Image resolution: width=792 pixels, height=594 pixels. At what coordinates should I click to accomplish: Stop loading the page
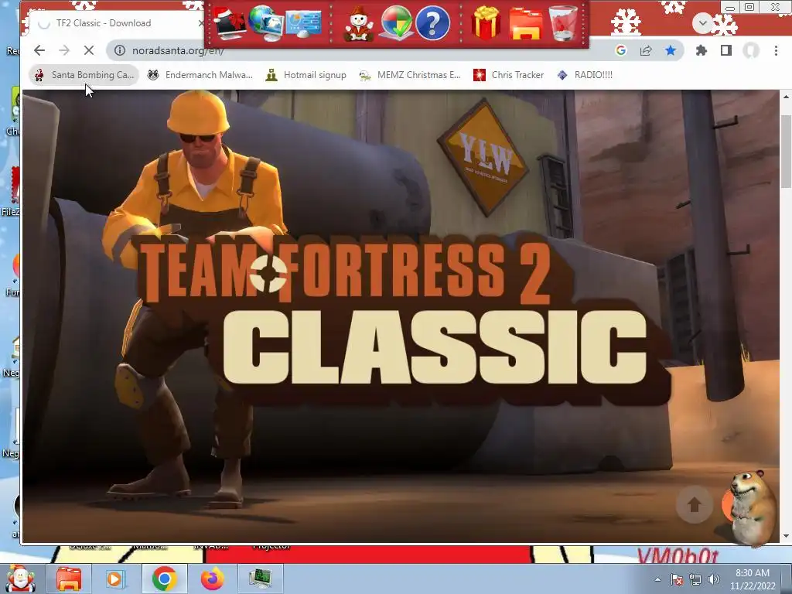click(89, 50)
